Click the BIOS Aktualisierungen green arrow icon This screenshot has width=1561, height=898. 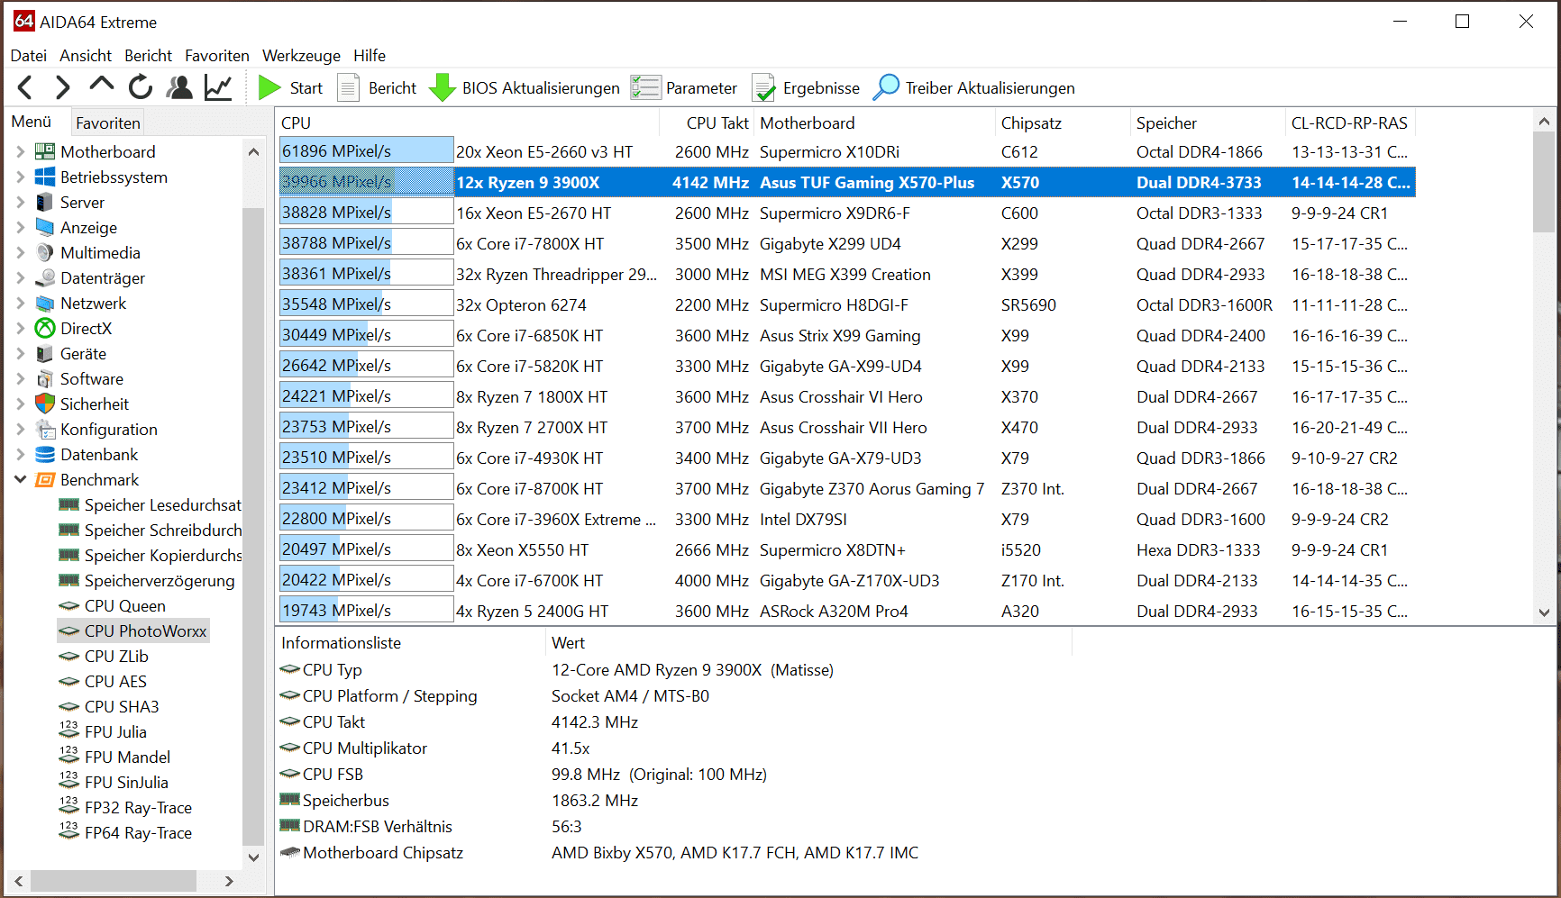442,87
